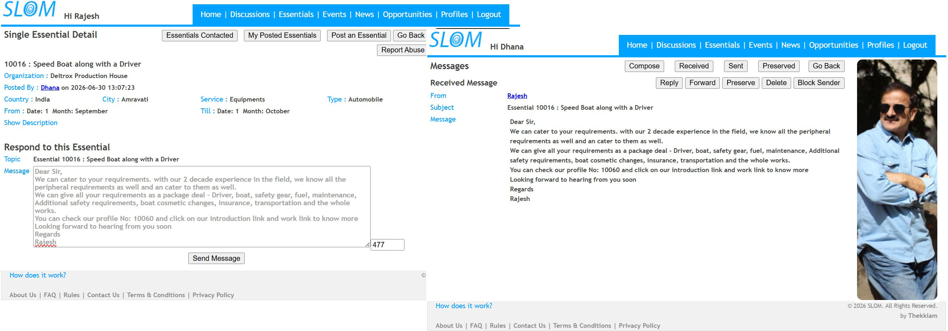Open Opportunities in Rajesh's navigation bar
The image size is (948, 331).
(407, 14)
